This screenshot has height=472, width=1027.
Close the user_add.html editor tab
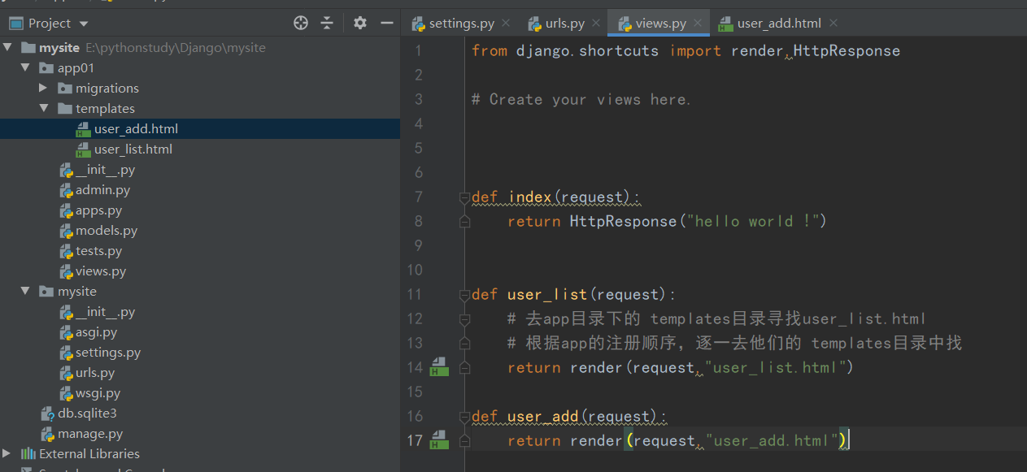(x=833, y=24)
